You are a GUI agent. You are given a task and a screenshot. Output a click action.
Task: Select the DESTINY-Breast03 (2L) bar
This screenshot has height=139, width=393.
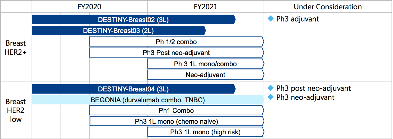click(x=118, y=30)
